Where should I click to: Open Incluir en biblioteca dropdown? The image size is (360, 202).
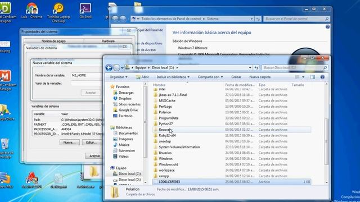pos(173,77)
